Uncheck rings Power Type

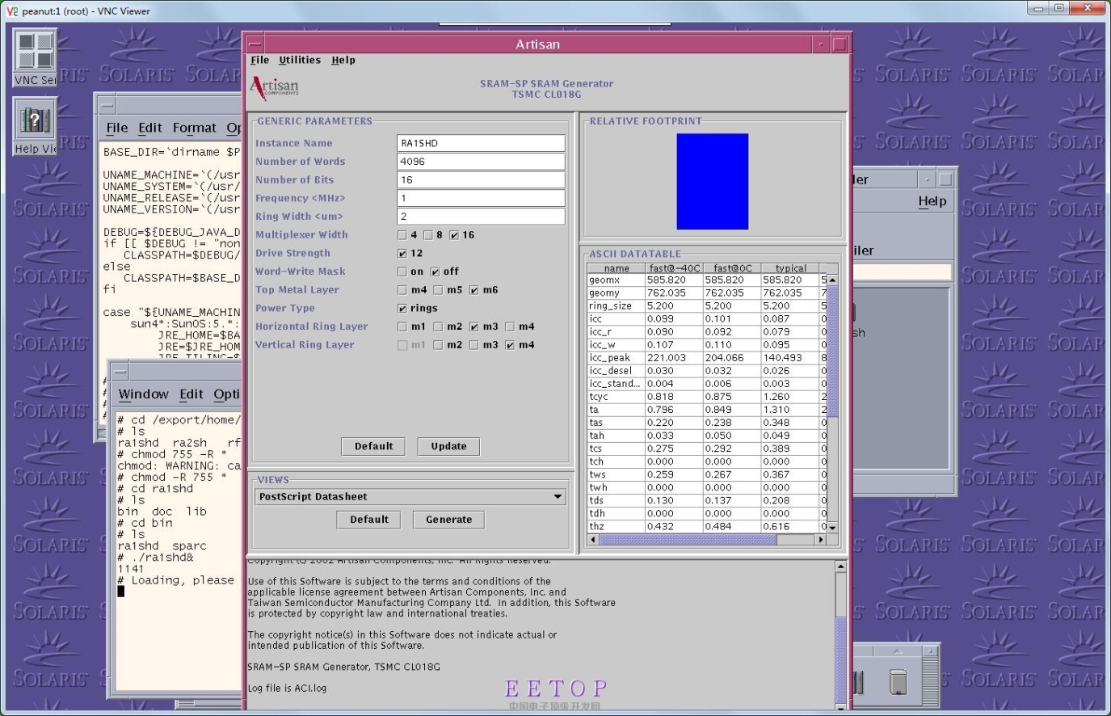402,308
